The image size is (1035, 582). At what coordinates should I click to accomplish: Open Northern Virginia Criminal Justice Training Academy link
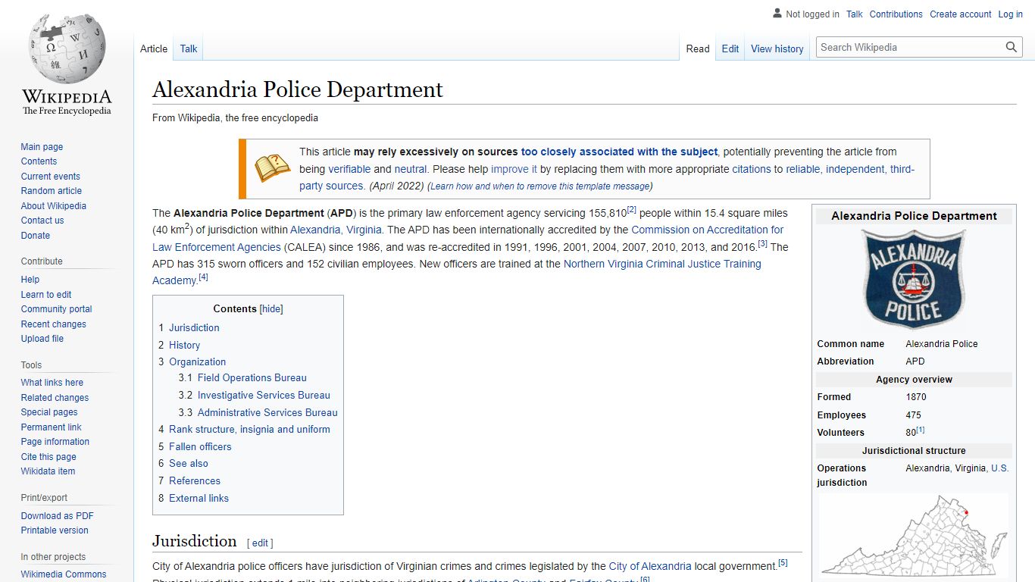coord(457,272)
